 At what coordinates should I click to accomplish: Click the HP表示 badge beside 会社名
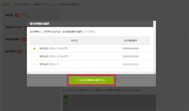point(24,15)
